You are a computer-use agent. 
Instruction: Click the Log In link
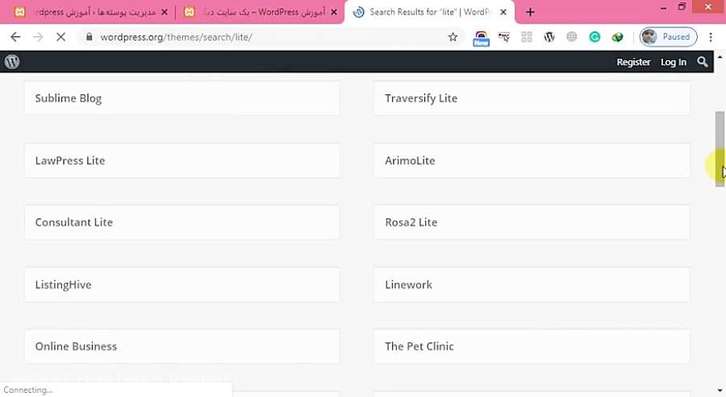tap(674, 62)
